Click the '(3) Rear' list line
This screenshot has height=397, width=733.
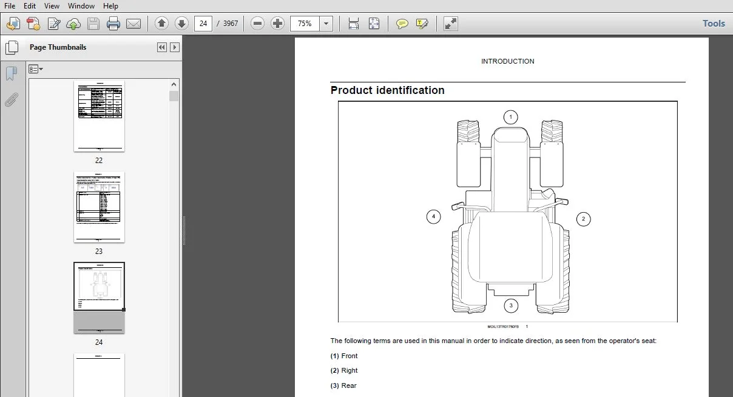tap(343, 385)
